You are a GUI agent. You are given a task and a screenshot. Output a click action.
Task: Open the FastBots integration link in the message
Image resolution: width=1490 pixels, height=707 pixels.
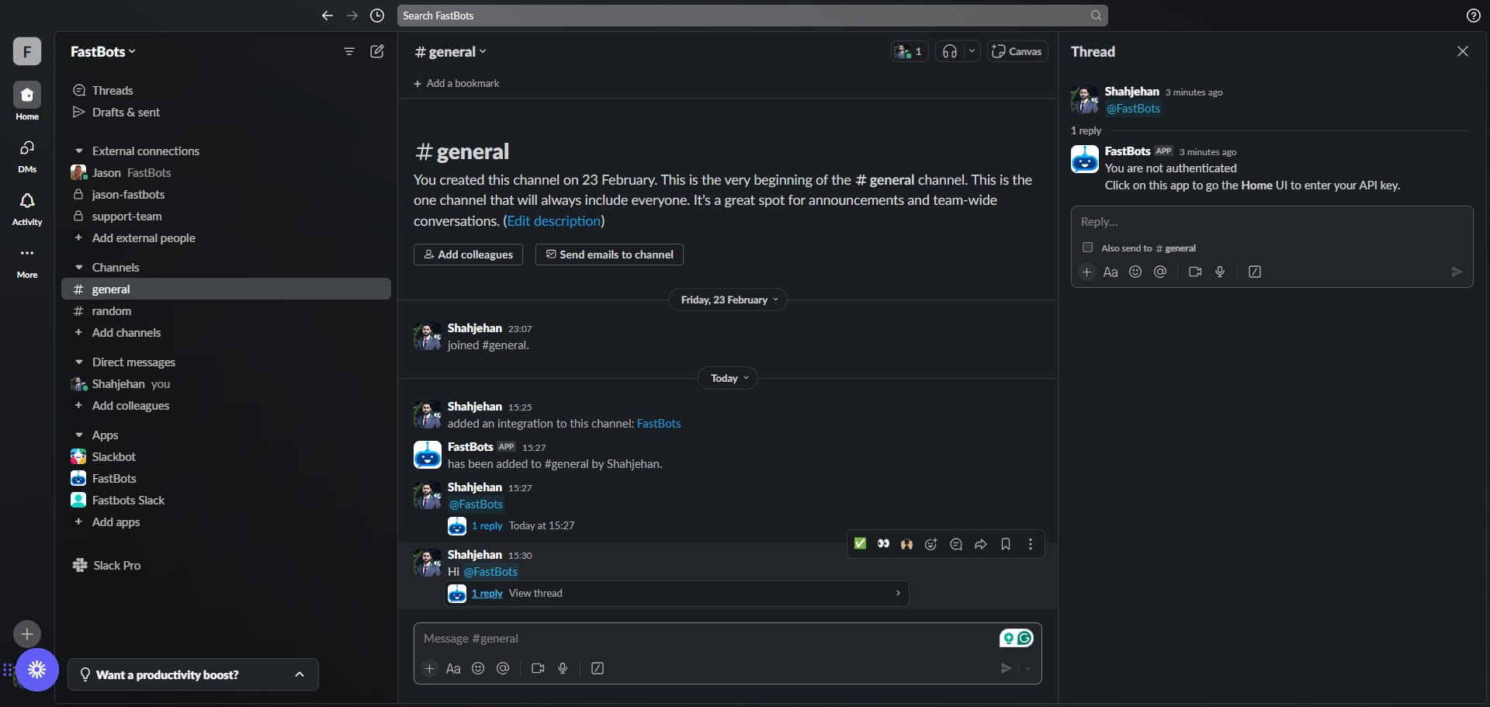[x=659, y=424]
